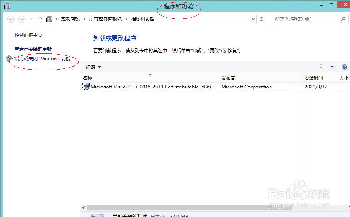Go up one level with the up arrow
The image size is (350, 217).
coord(40,19)
